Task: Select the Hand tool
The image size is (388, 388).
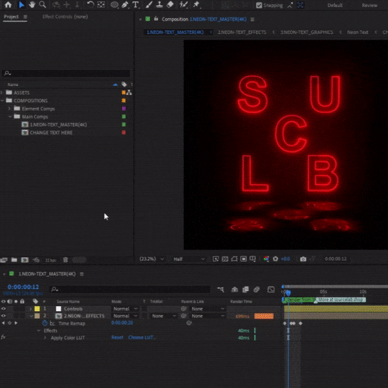Action: [x=32, y=5]
